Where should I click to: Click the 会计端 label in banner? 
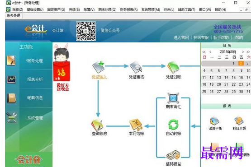tap(58, 30)
